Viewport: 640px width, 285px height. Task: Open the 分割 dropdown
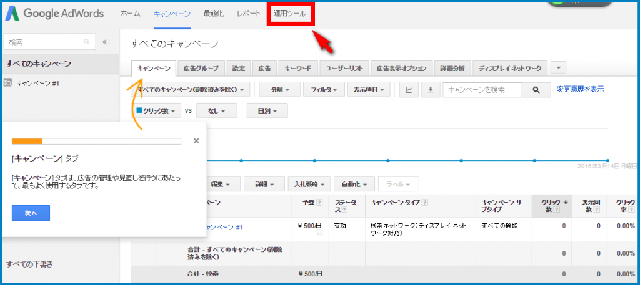pyautogui.click(x=279, y=90)
